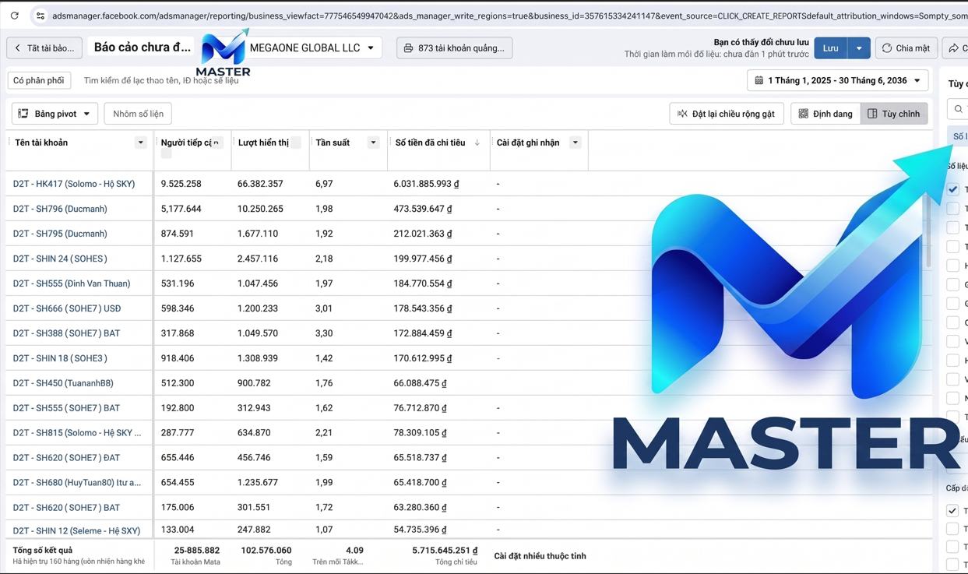Image resolution: width=968 pixels, height=574 pixels.
Task: Switch to the 'Tùy chỉnh' tab
Action: (894, 114)
